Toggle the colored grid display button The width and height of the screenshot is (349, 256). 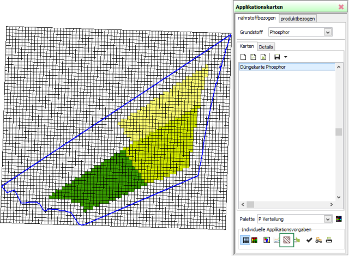(x=255, y=240)
